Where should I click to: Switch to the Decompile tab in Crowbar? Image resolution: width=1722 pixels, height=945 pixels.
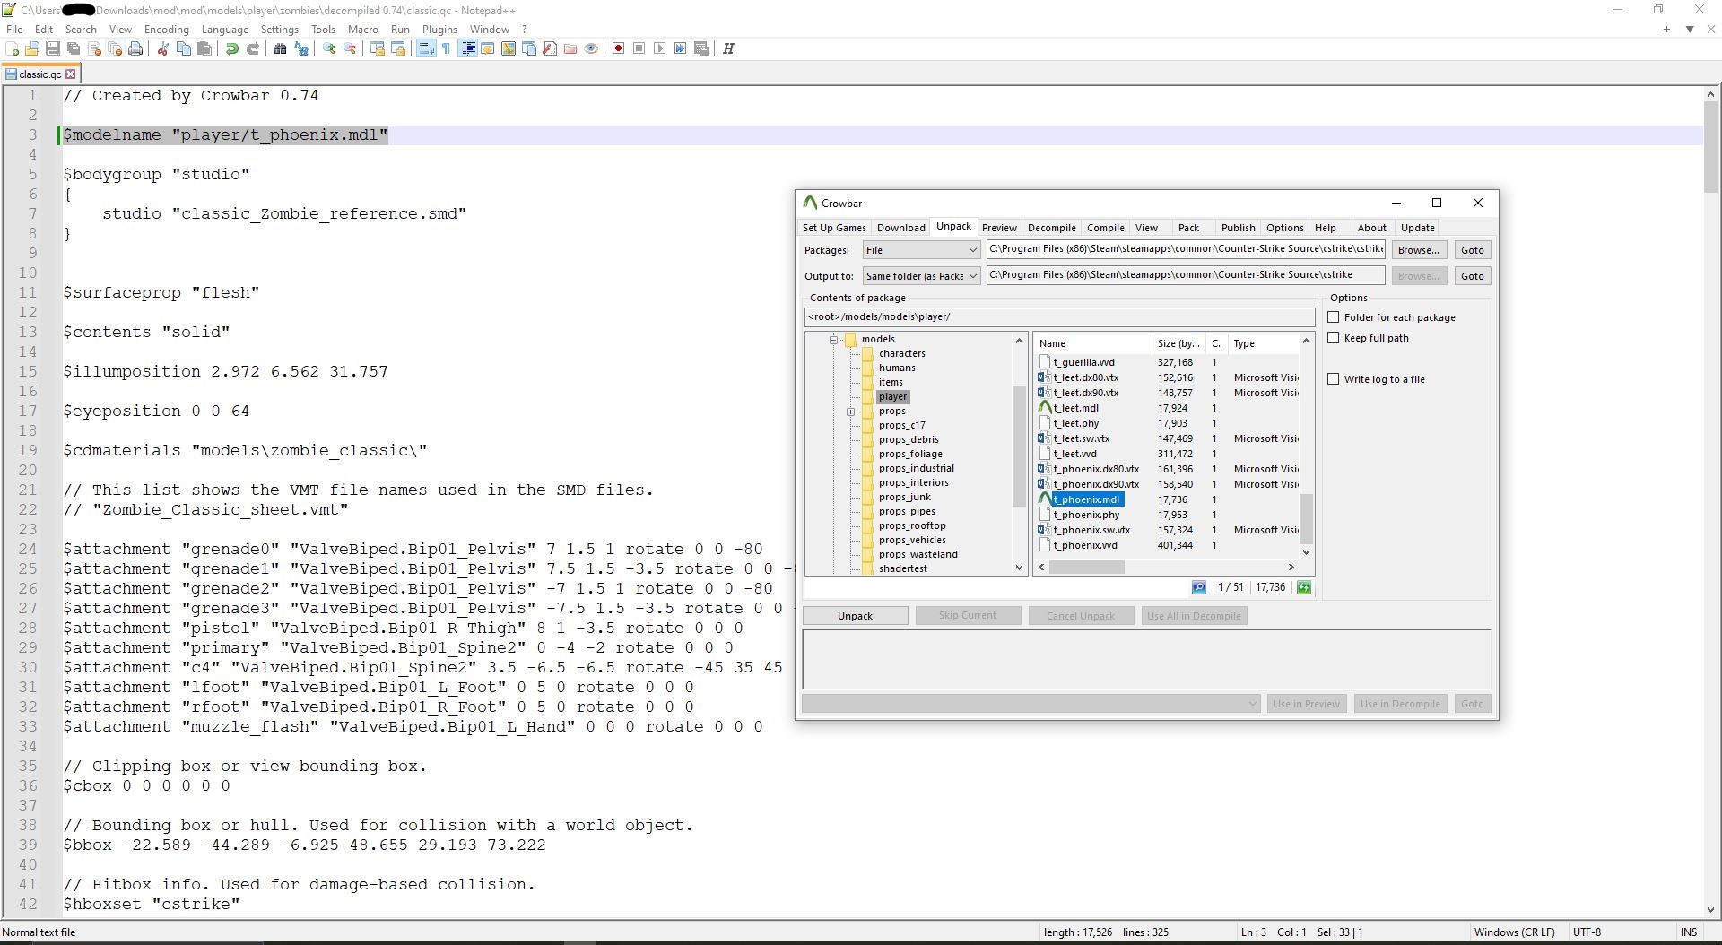point(1051,228)
